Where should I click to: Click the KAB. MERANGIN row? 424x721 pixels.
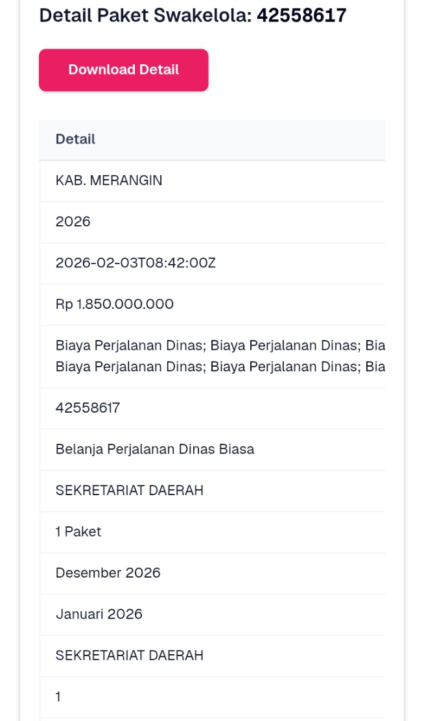212,180
